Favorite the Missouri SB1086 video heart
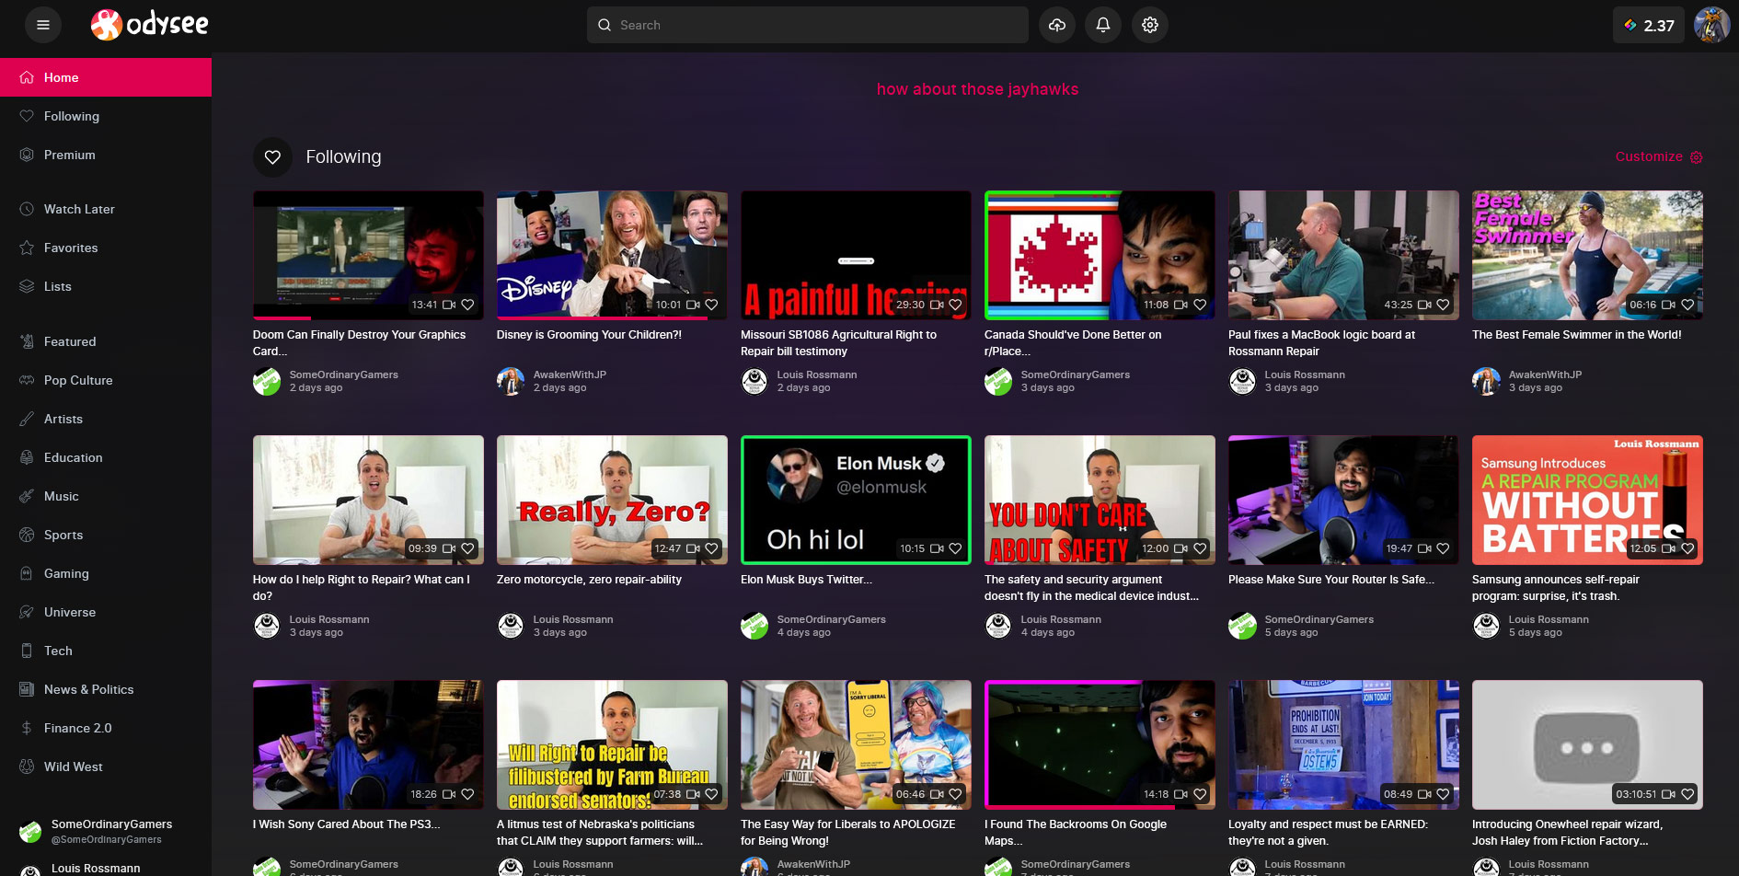 point(955,305)
